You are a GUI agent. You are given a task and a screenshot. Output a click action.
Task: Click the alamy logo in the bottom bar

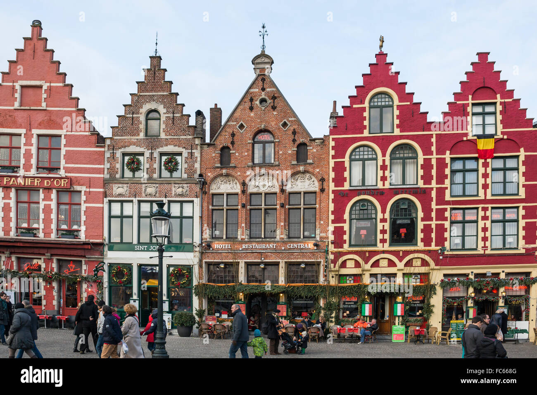(42, 377)
